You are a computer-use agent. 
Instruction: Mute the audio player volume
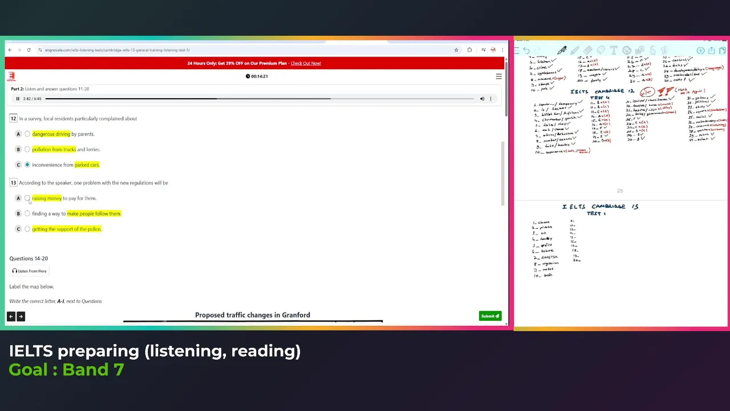(482, 99)
